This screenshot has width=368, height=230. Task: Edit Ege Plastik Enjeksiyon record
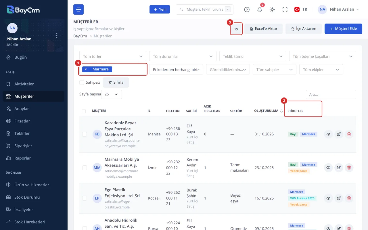coord(339,198)
